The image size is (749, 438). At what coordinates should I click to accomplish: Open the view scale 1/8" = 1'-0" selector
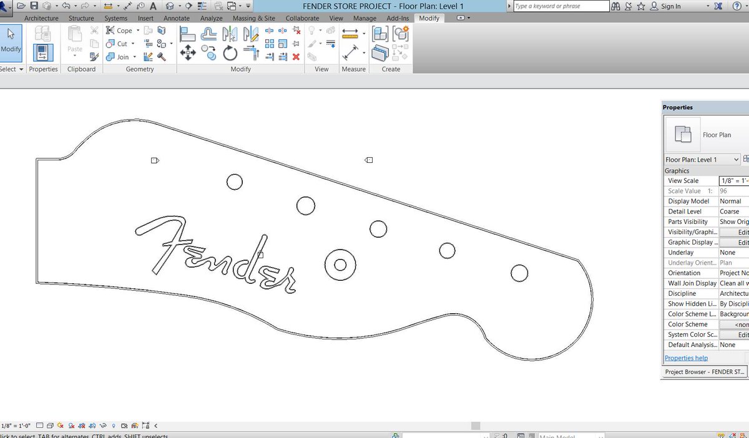coord(16,425)
